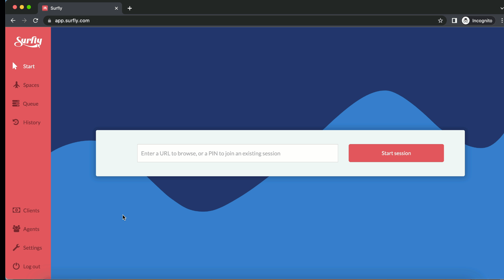Click the Clients icon in sidebar
The width and height of the screenshot is (504, 280).
[16, 210]
